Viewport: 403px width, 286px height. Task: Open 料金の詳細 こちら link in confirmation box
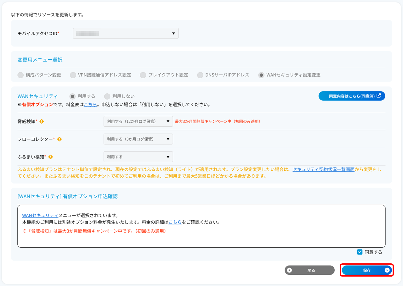click(x=175, y=222)
